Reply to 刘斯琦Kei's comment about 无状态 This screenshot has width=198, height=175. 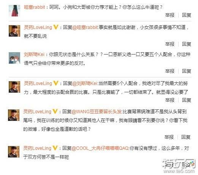[187, 71]
